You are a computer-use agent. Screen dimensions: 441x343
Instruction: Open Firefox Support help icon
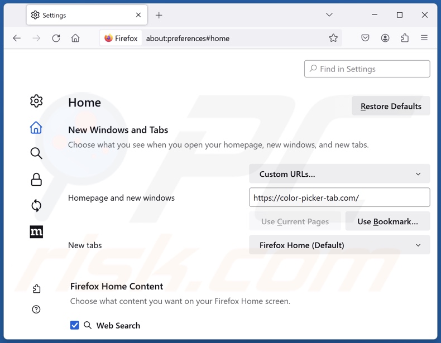coord(36,310)
